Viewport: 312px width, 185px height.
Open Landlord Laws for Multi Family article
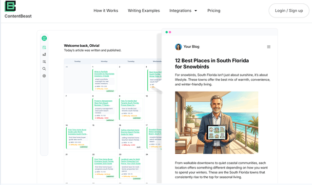pyautogui.click(x=131, y=161)
